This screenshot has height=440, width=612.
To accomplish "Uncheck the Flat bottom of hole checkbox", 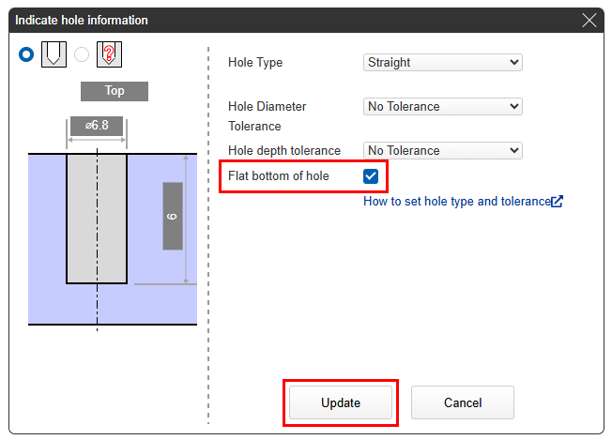I will click(370, 175).
